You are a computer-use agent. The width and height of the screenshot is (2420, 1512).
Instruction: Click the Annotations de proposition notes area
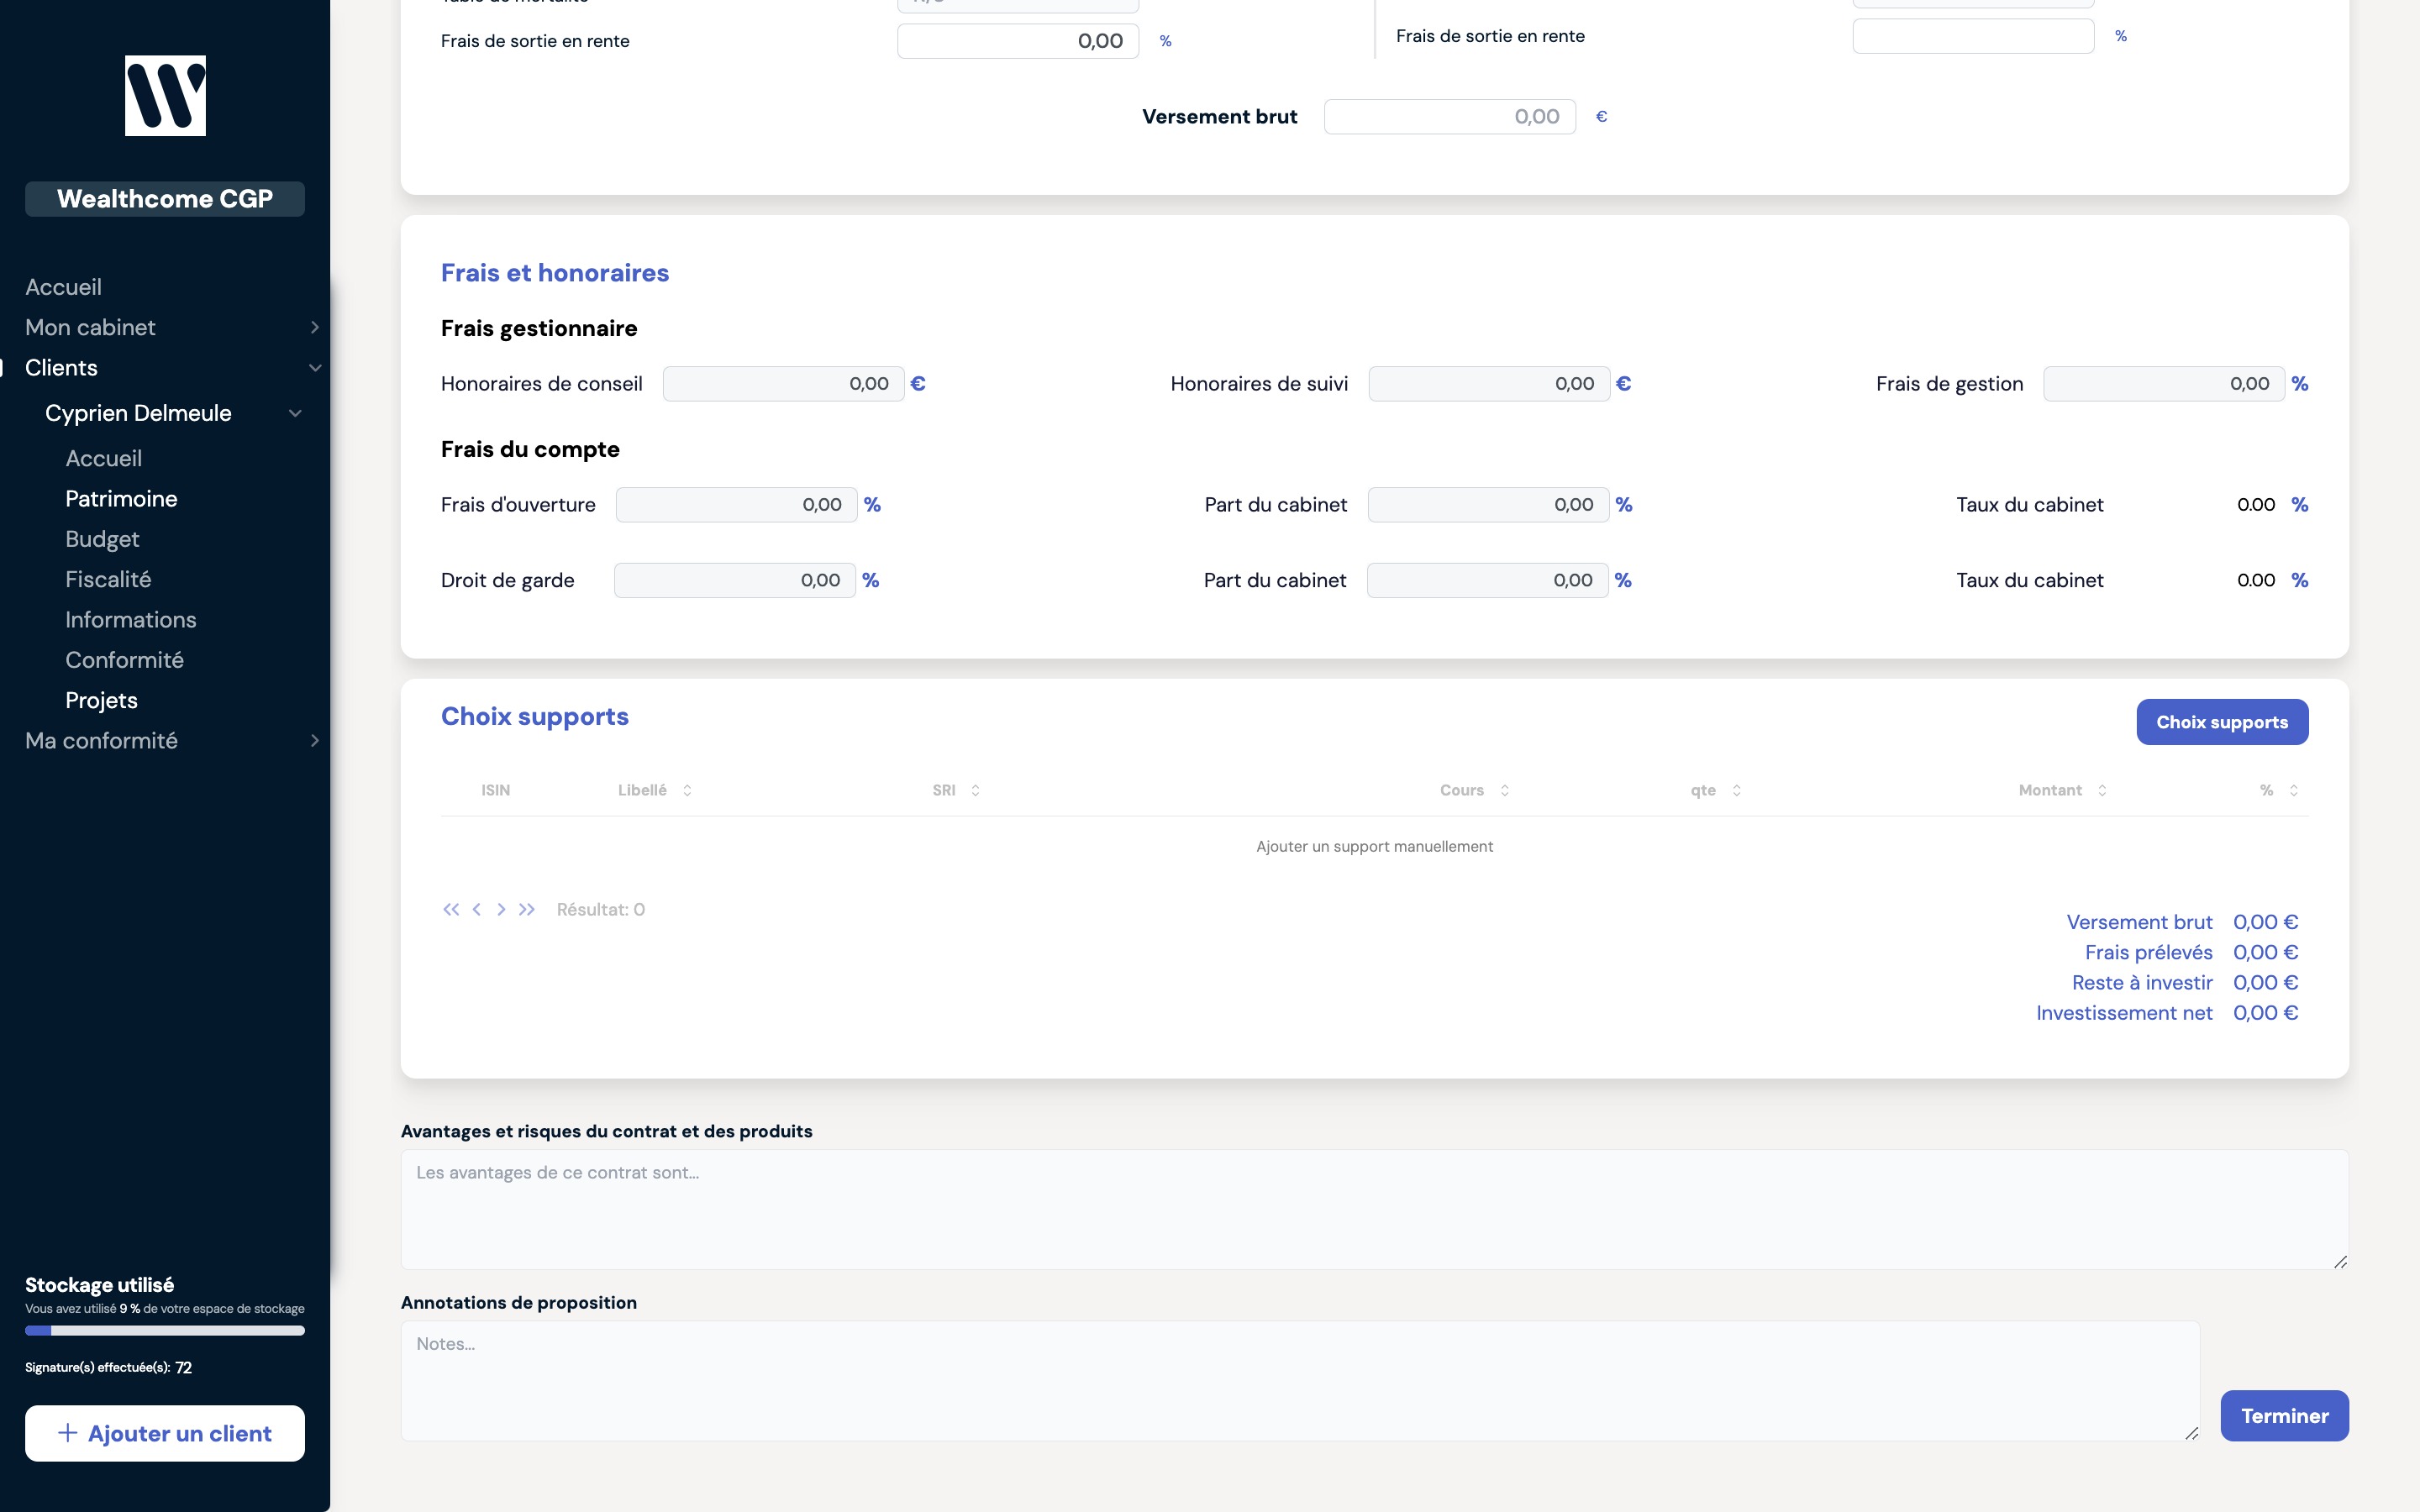point(1300,1381)
